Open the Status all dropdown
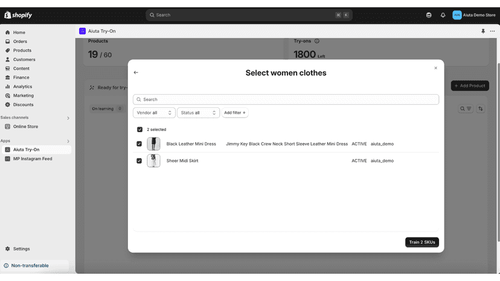 [198, 113]
